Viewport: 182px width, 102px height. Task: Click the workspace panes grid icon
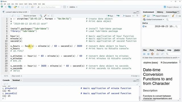65,7
